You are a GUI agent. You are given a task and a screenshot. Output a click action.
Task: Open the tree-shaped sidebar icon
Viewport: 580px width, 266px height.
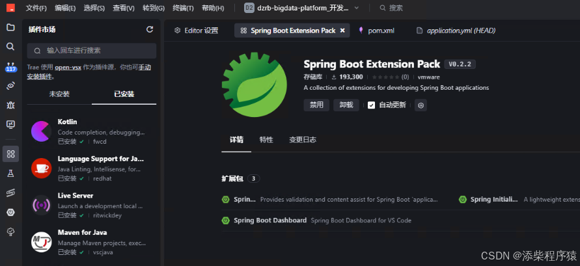point(10,232)
